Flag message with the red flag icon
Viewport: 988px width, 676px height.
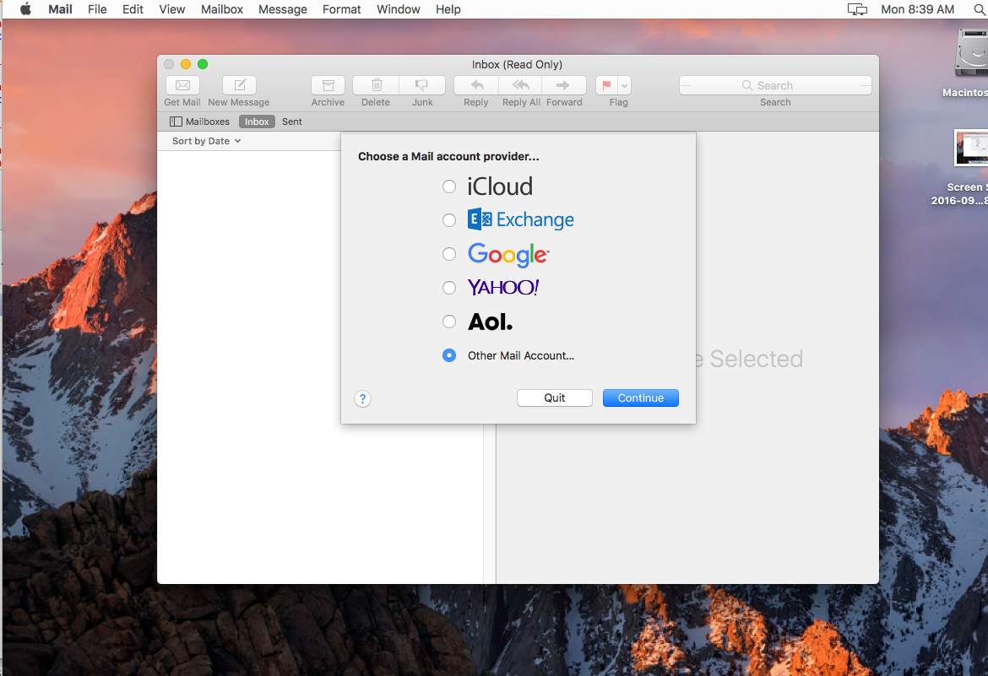click(607, 85)
